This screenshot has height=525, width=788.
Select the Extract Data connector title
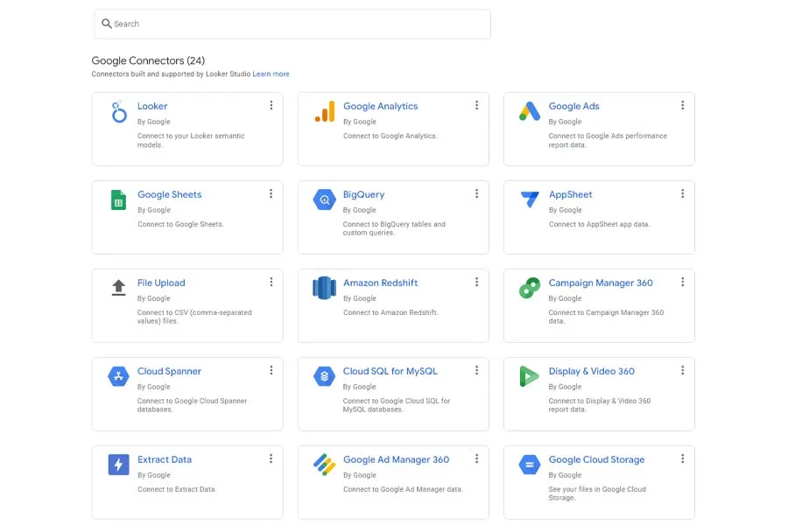165,459
